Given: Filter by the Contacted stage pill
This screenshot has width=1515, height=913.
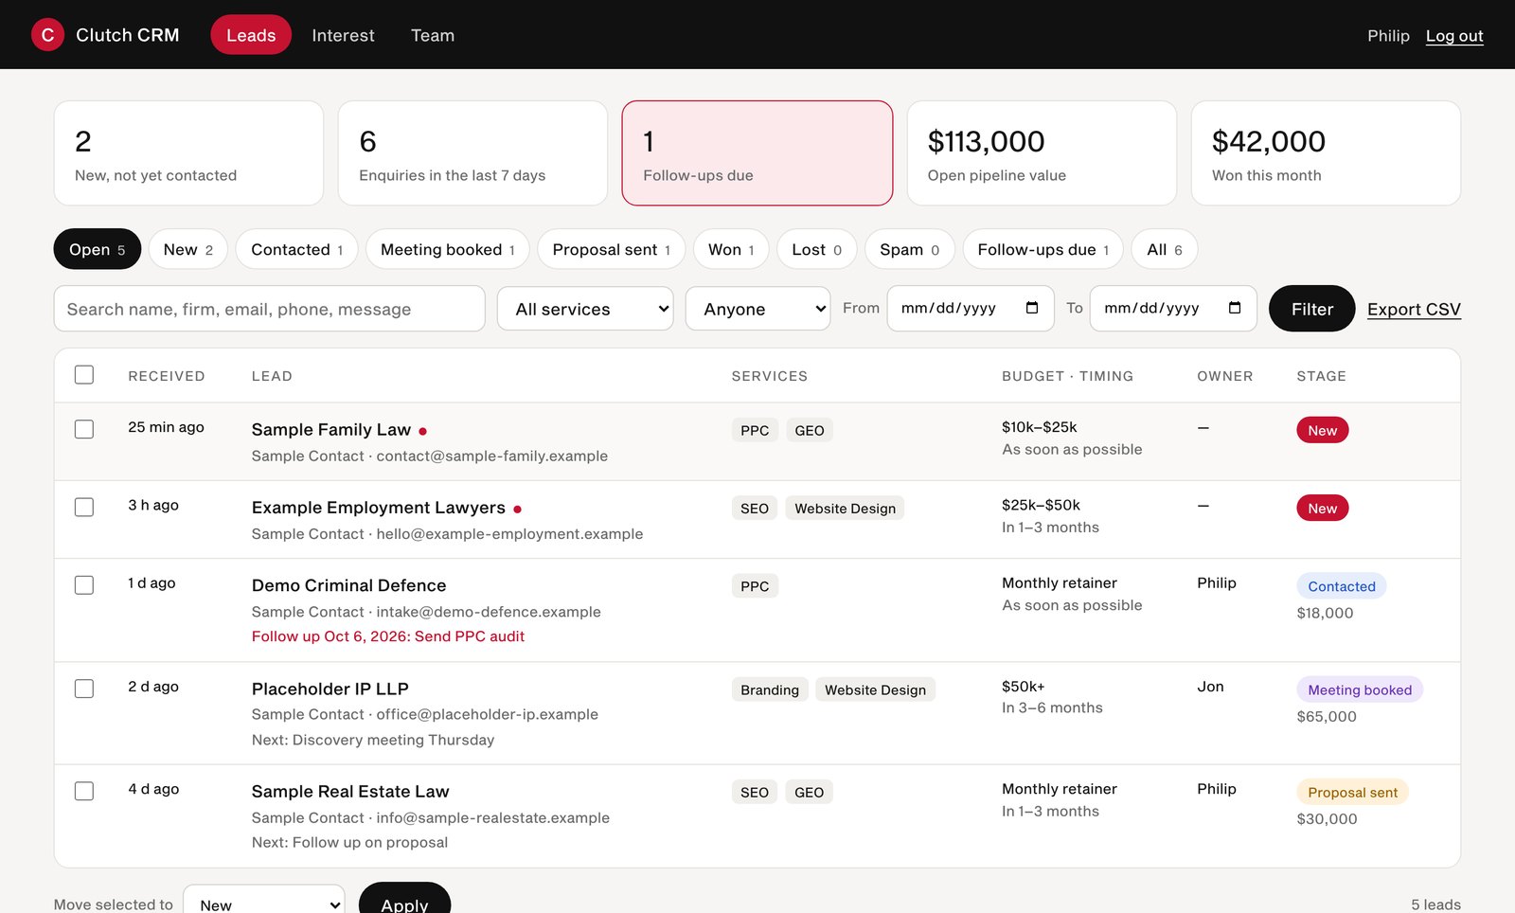Looking at the screenshot, I should click(x=297, y=249).
